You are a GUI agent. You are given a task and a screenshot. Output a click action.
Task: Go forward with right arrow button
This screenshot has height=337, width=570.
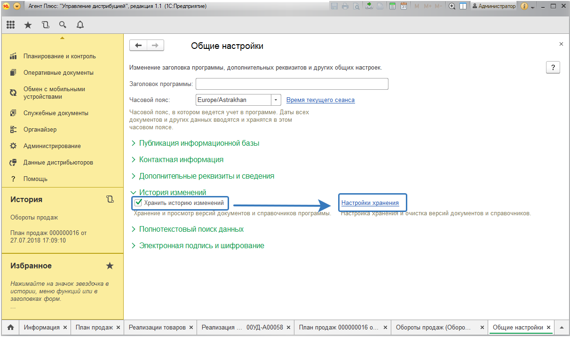click(155, 45)
